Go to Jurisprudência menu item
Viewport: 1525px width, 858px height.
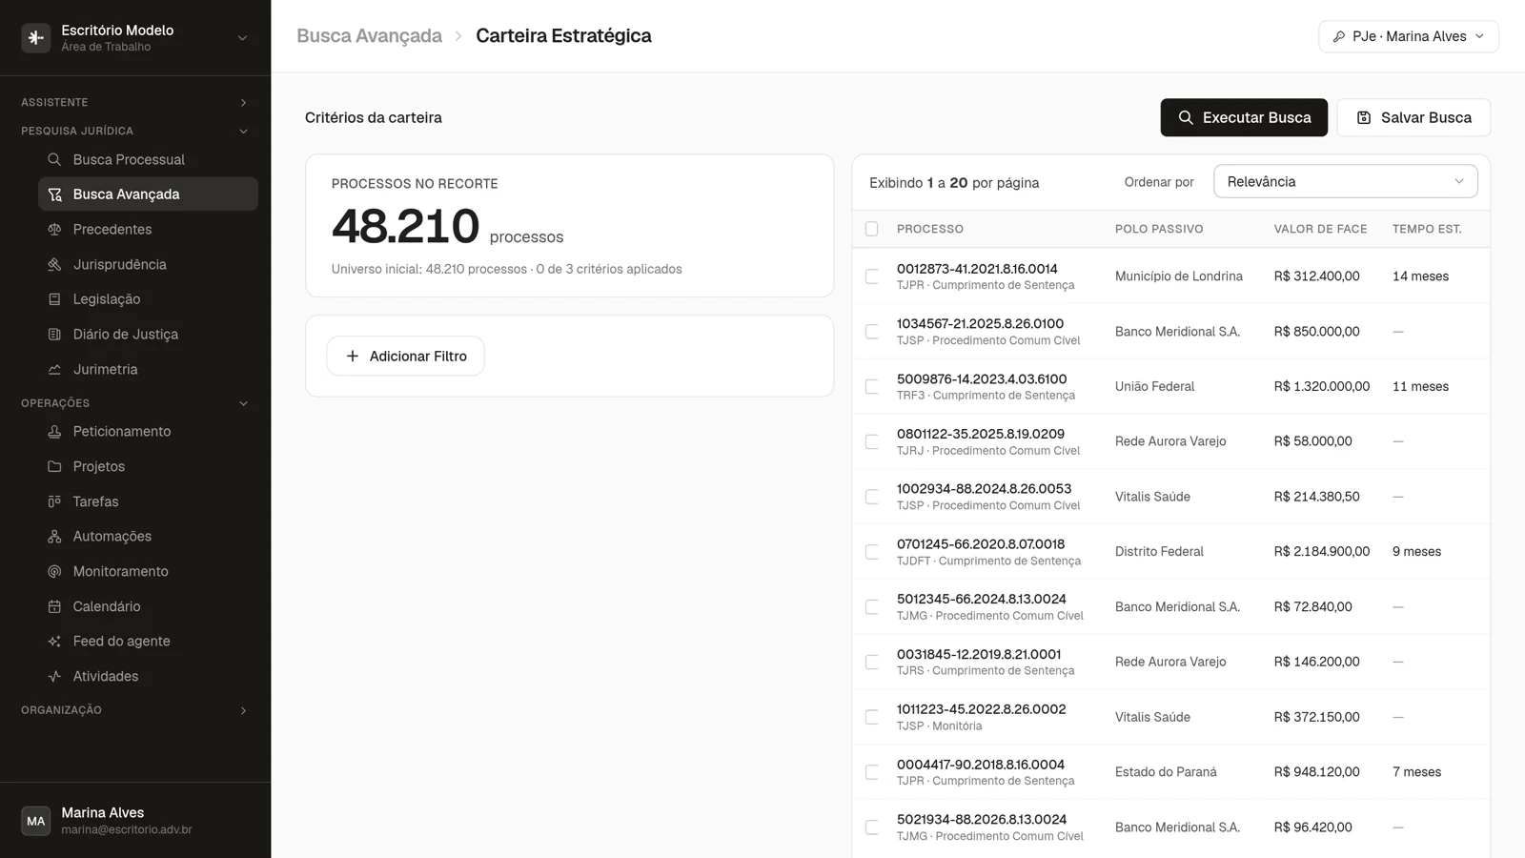(x=148, y=264)
